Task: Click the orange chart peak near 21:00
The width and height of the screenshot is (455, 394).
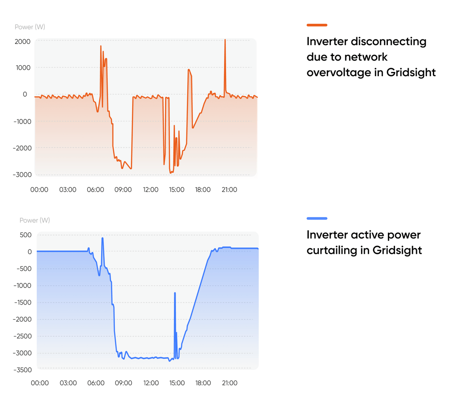Action: 225,40
